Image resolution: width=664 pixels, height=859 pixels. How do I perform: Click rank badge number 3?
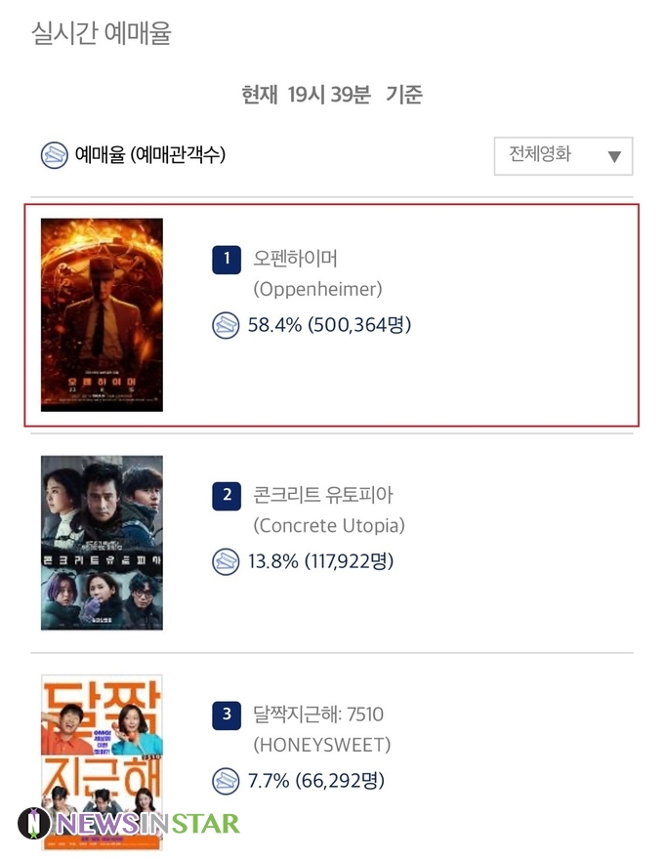point(227,716)
